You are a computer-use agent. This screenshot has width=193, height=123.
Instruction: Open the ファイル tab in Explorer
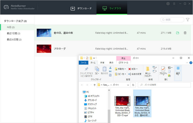click(x=84, y=63)
